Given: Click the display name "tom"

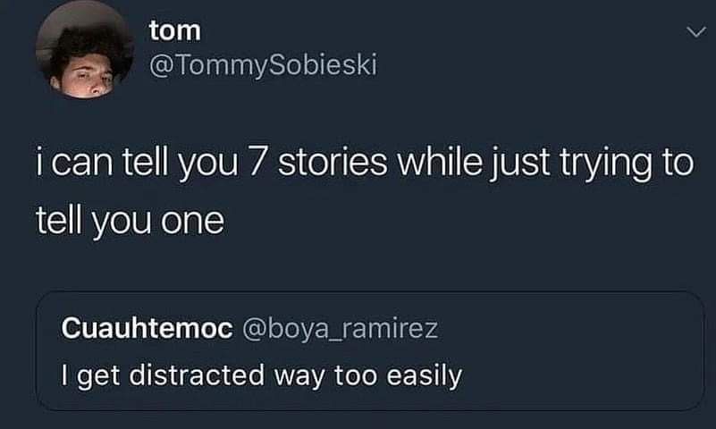Looking at the screenshot, I should 175,31.
